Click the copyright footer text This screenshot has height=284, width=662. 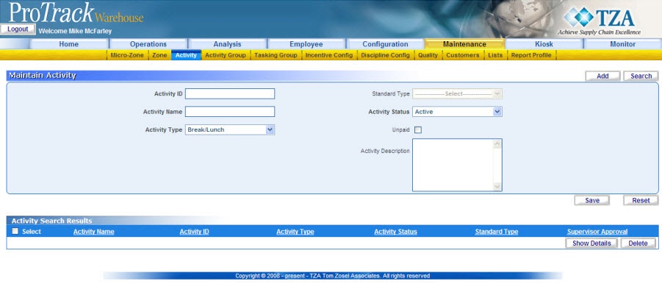coord(333,276)
